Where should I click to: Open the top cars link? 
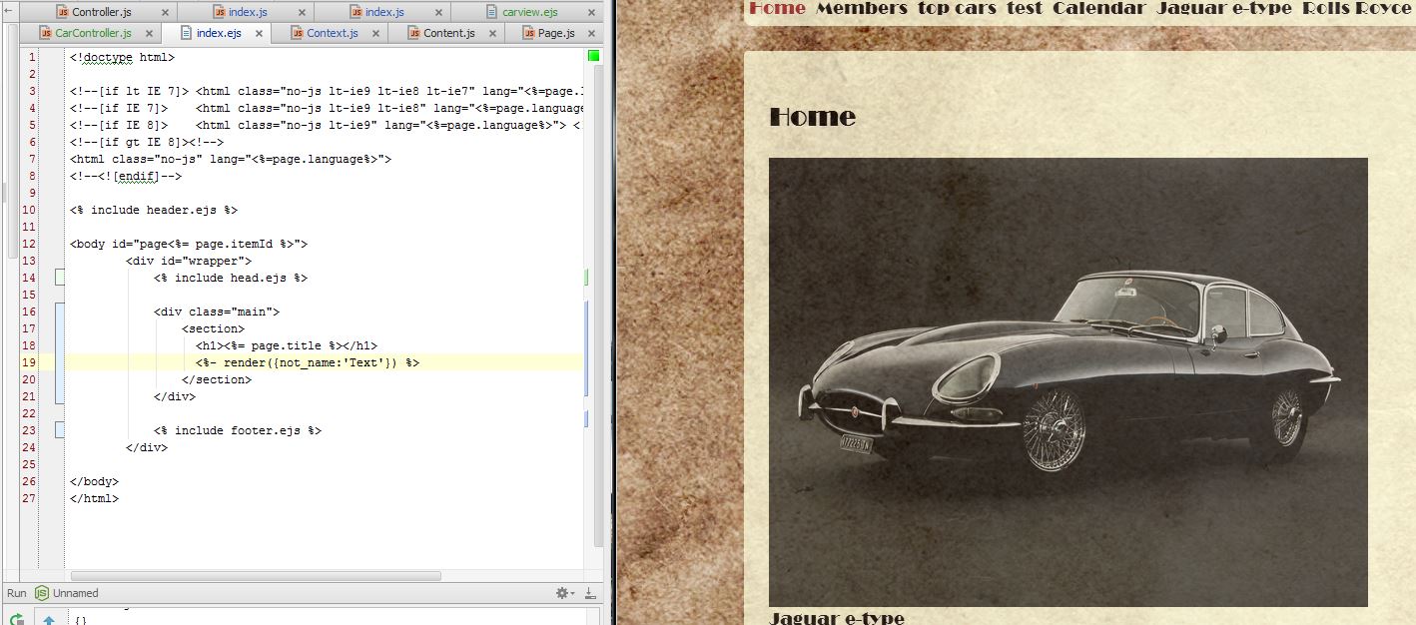coord(957,8)
